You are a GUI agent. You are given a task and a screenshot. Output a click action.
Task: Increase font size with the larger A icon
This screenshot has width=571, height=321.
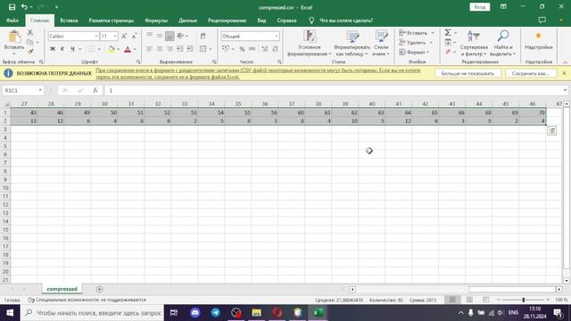tap(124, 36)
